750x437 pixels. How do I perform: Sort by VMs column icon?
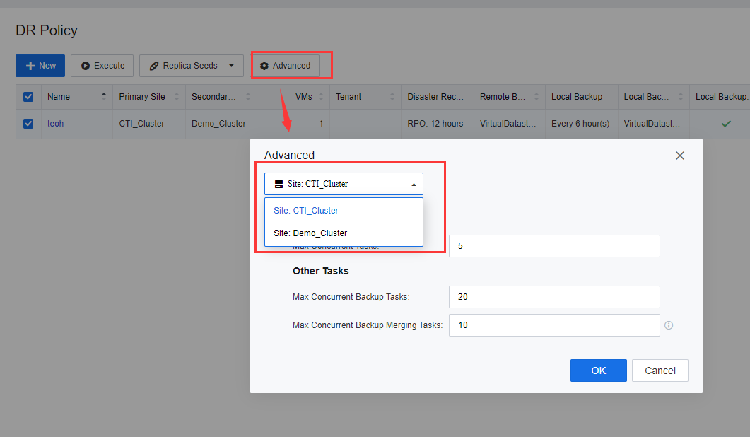(x=320, y=97)
